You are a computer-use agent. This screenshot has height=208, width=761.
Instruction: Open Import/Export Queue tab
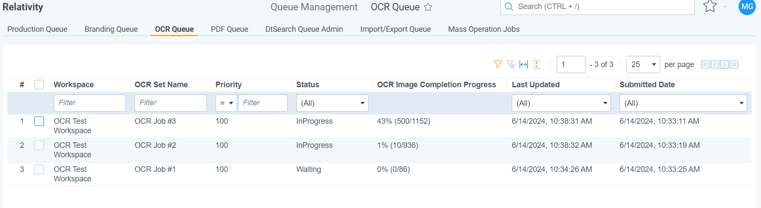pyautogui.click(x=396, y=29)
